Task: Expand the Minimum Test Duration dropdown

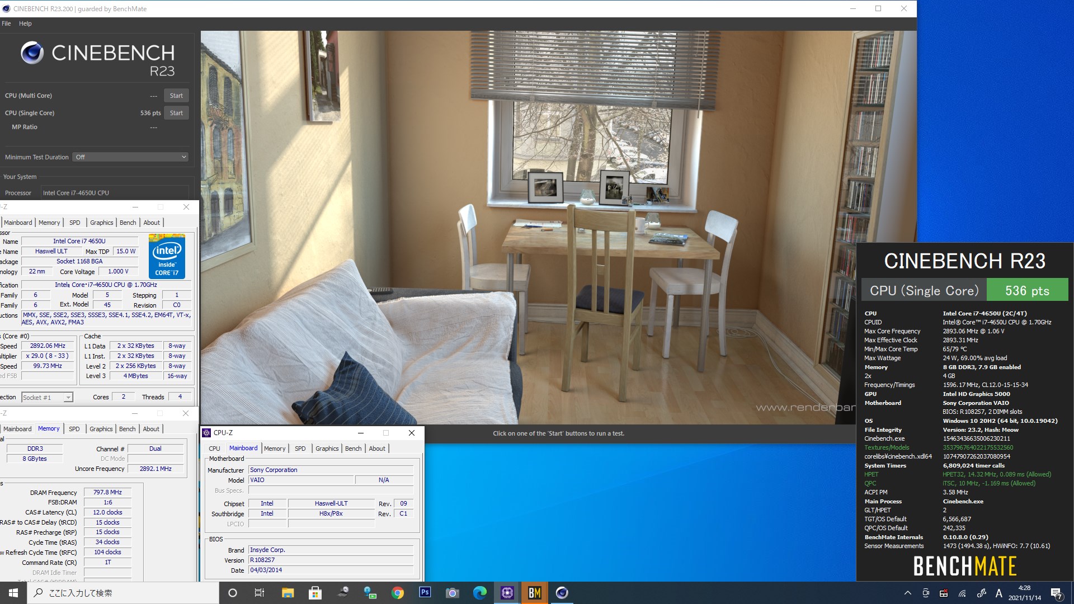Action: [131, 157]
